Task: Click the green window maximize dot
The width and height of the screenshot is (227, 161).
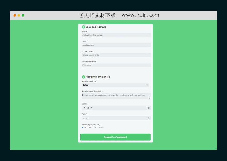Action: [23, 15]
